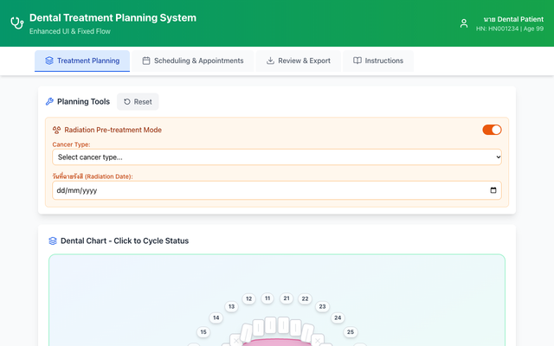Click the layers icon on Treatment Planning tab
554x346 pixels.
[x=49, y=61]
